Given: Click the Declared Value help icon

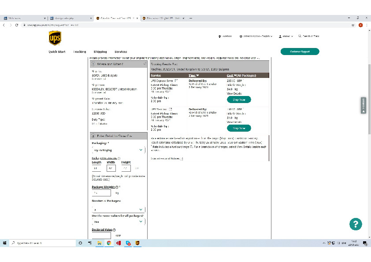Looking at the screenshot, I should (115, 230).
